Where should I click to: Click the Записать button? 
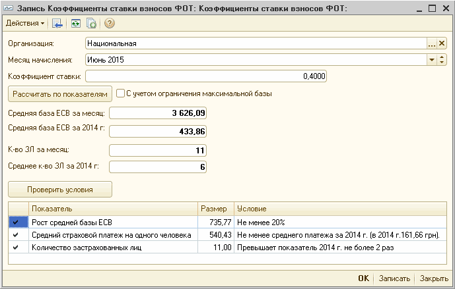coord(394,278)
